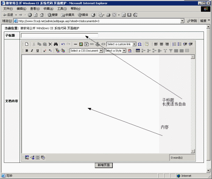The width and height of the screenshot is (212, 179).
Task: Click the Undo arrow icon
Action: tap(63, 44)
